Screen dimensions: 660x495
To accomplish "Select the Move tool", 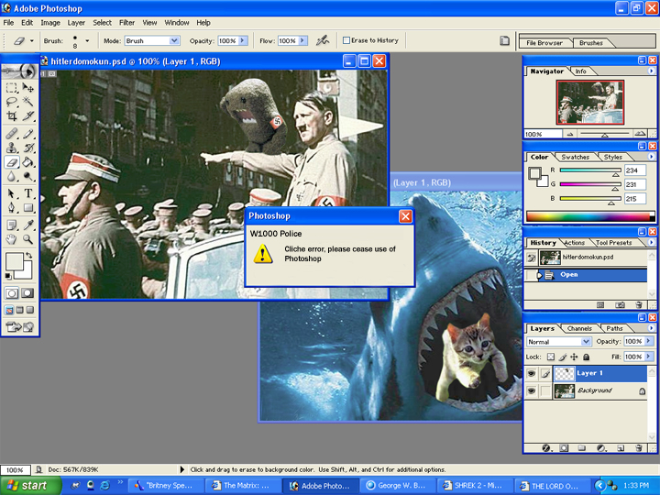I will pos(27,88).
